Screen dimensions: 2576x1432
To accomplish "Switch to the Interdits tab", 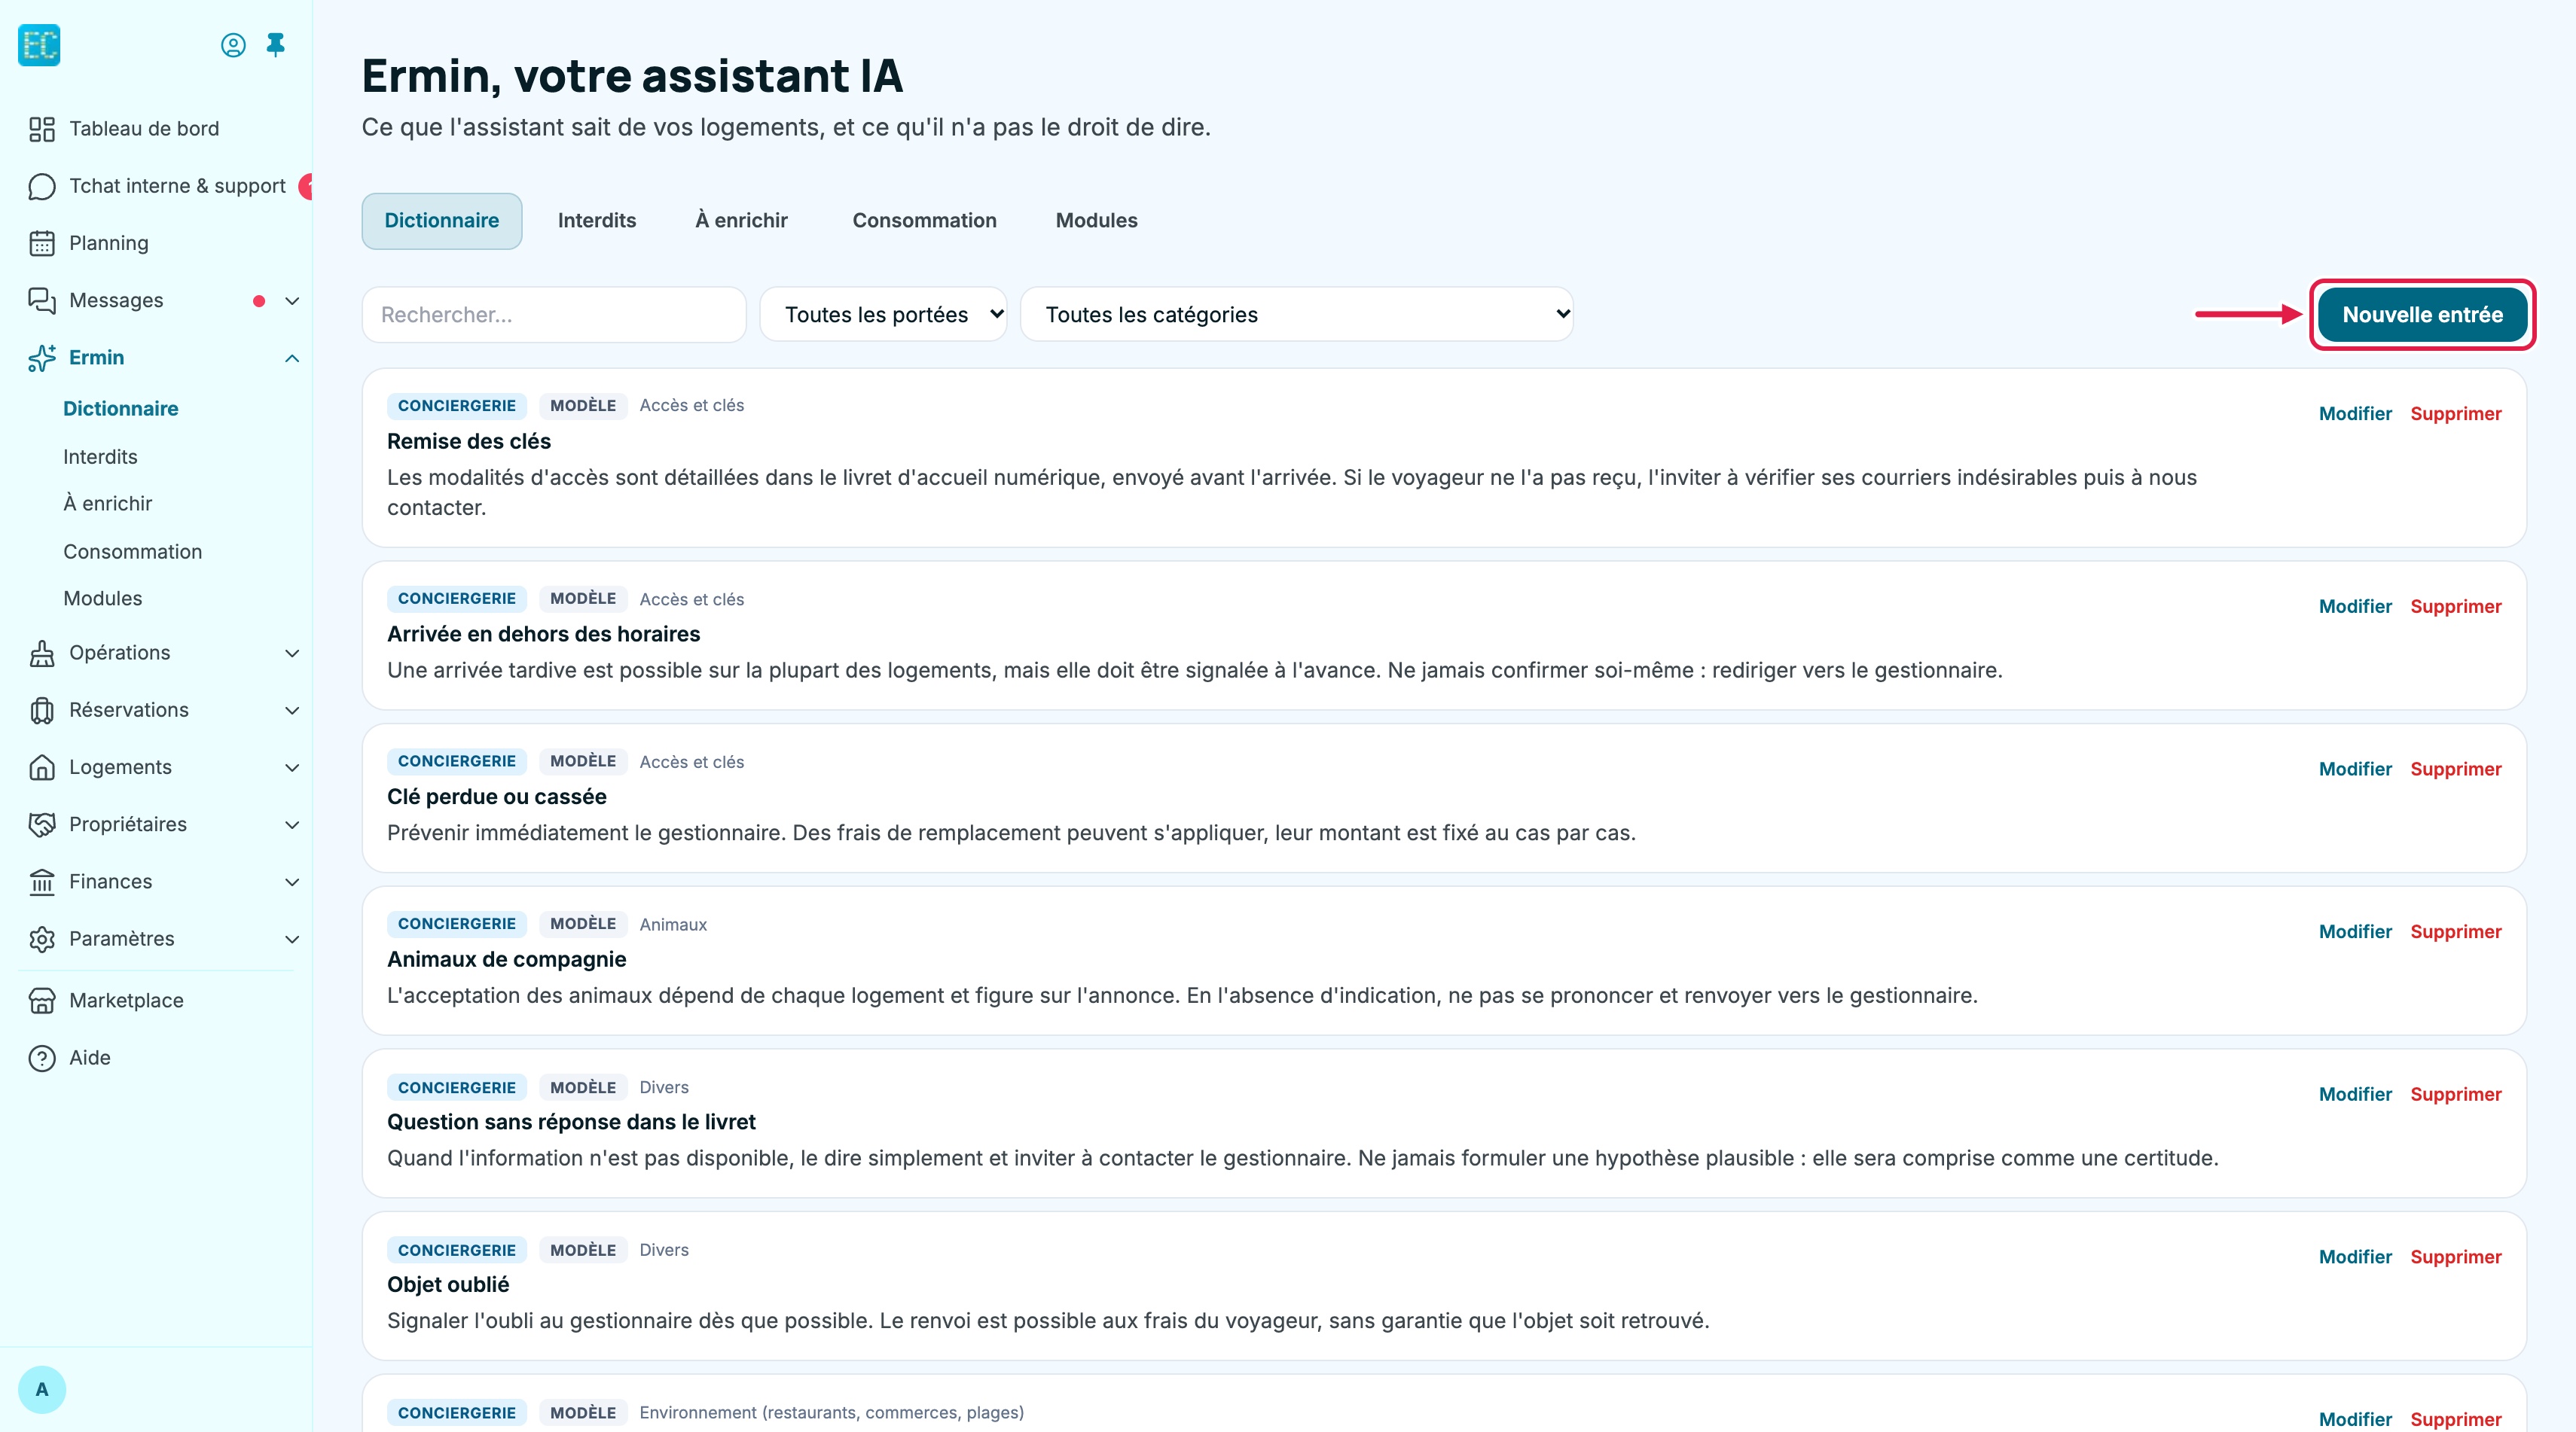I will pyautogui.click(x=597, y=221).
